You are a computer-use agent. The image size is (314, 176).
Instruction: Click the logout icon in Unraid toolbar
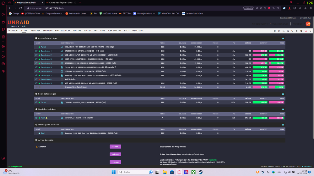click(x=279, y=31)
